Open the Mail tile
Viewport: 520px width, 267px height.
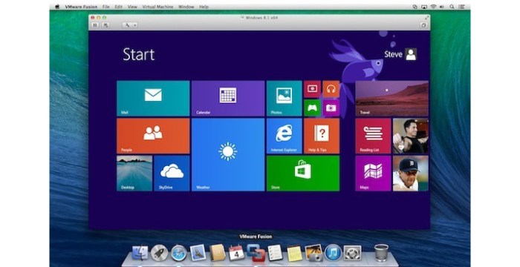(153, 99)
